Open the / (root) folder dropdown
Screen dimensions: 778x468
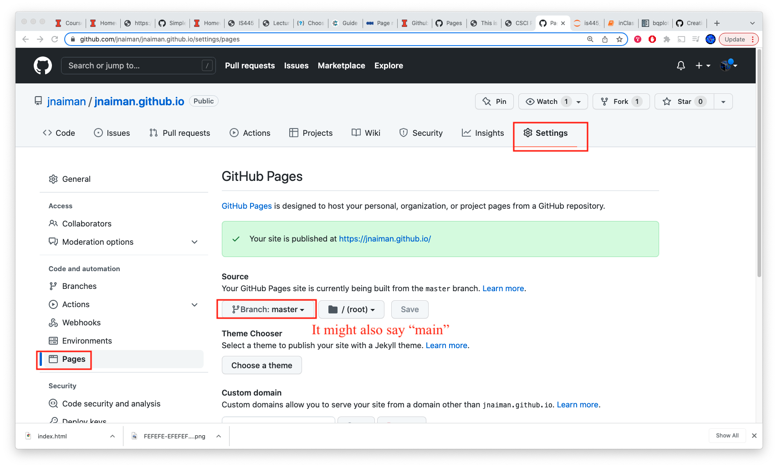tap(351, 309)
